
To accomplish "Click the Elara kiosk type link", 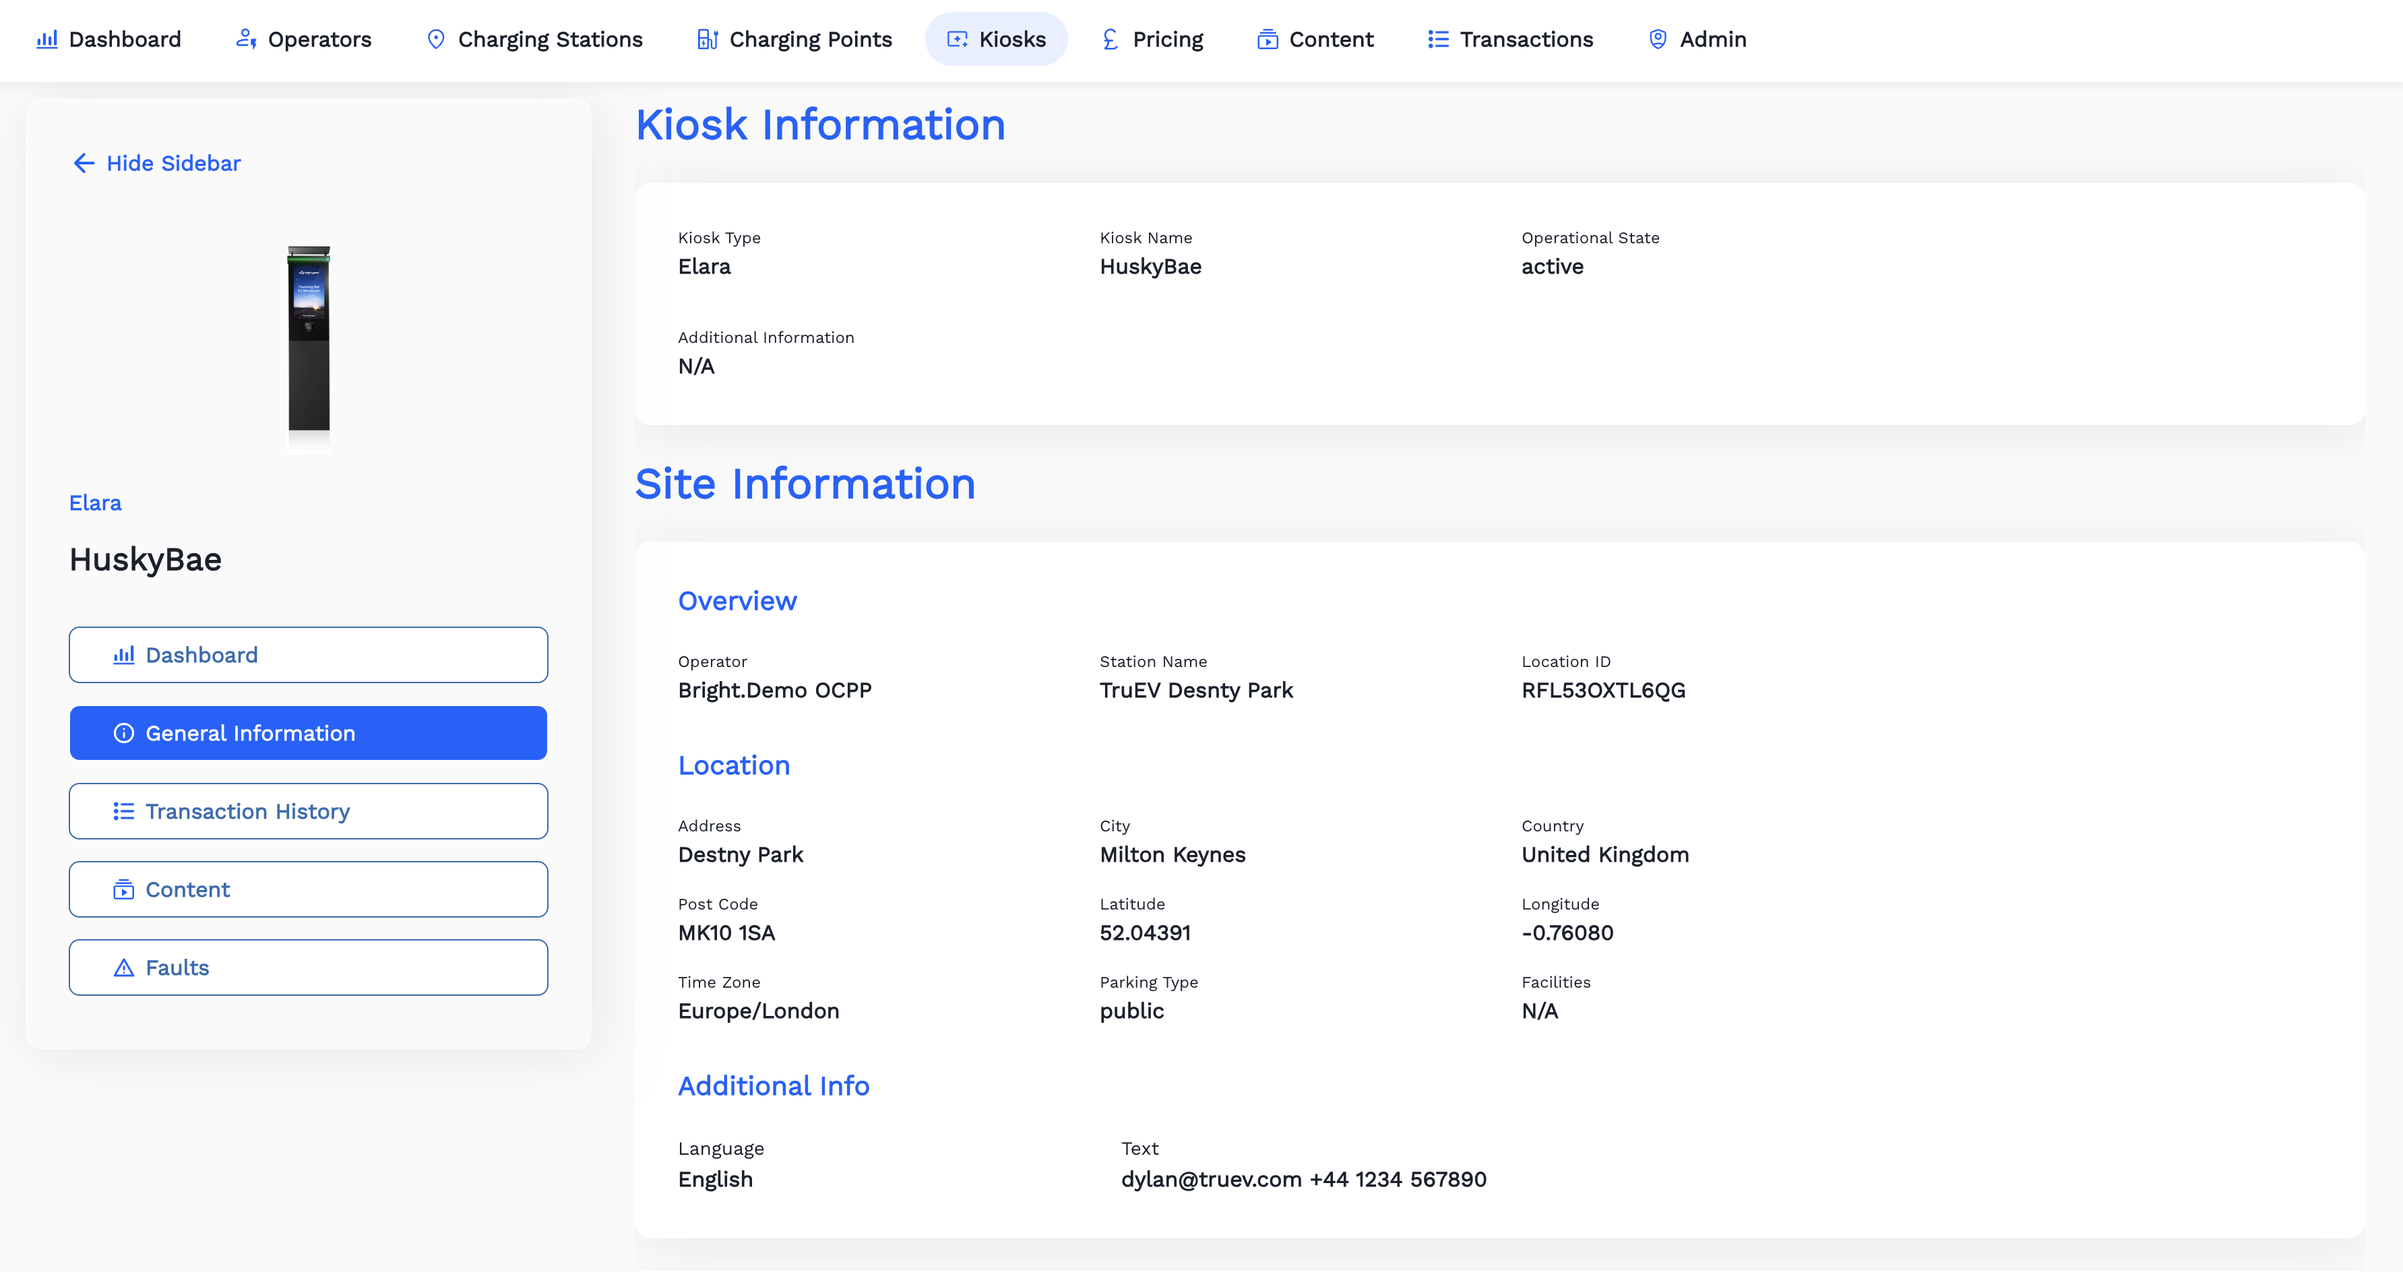I will point(95,503).
